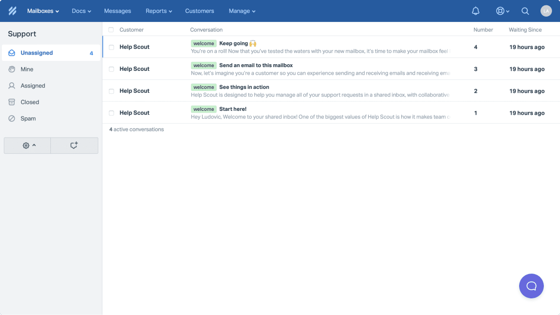Open the help lifebuoy menu
Screen dimensions: 560x315
(502, 11)
